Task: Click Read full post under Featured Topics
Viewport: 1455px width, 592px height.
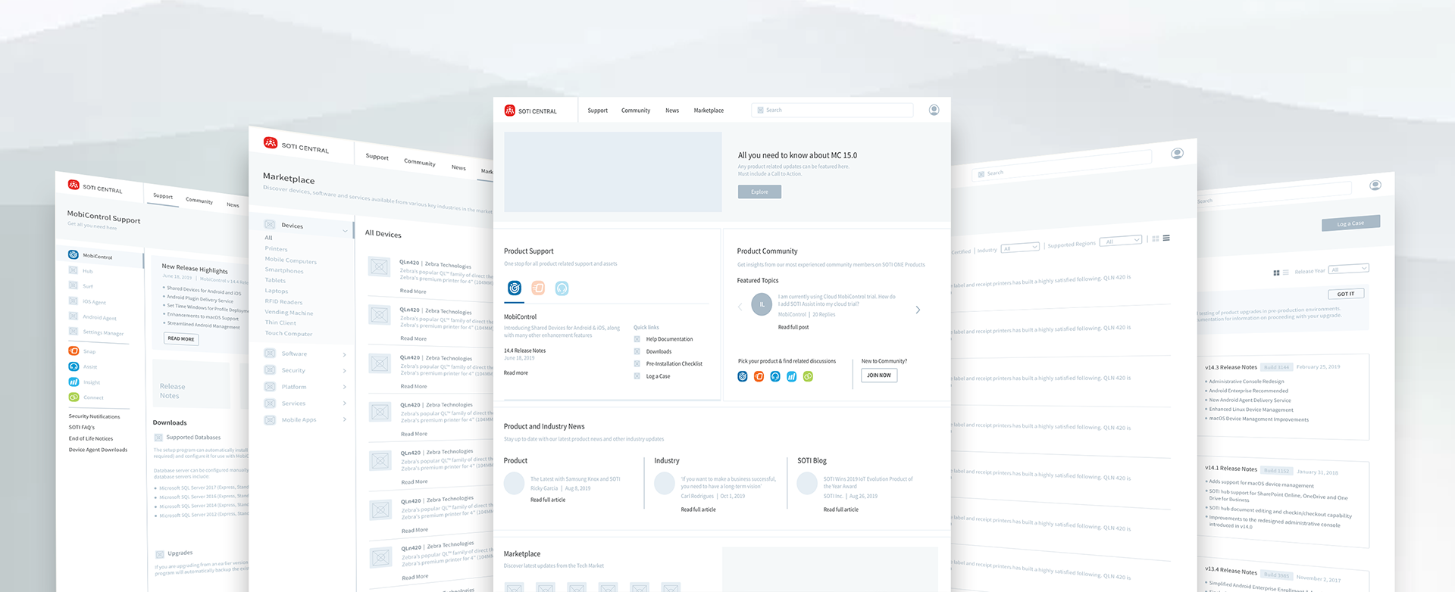Action: (793, 327)
